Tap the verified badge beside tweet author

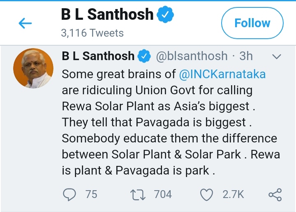coord(144,56)
